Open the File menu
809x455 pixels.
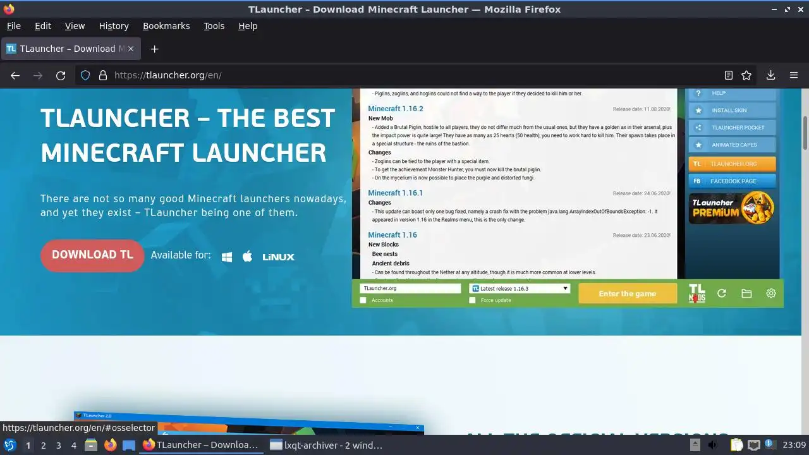pos(14,26)
